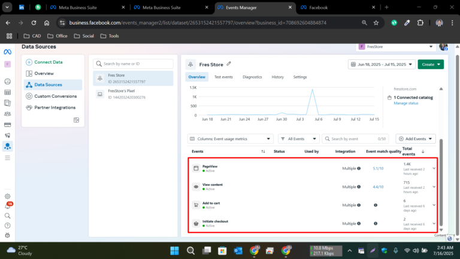Open the settings gear in left sidebar
Viewport: 460px width, 259px height.
[8, 196]
